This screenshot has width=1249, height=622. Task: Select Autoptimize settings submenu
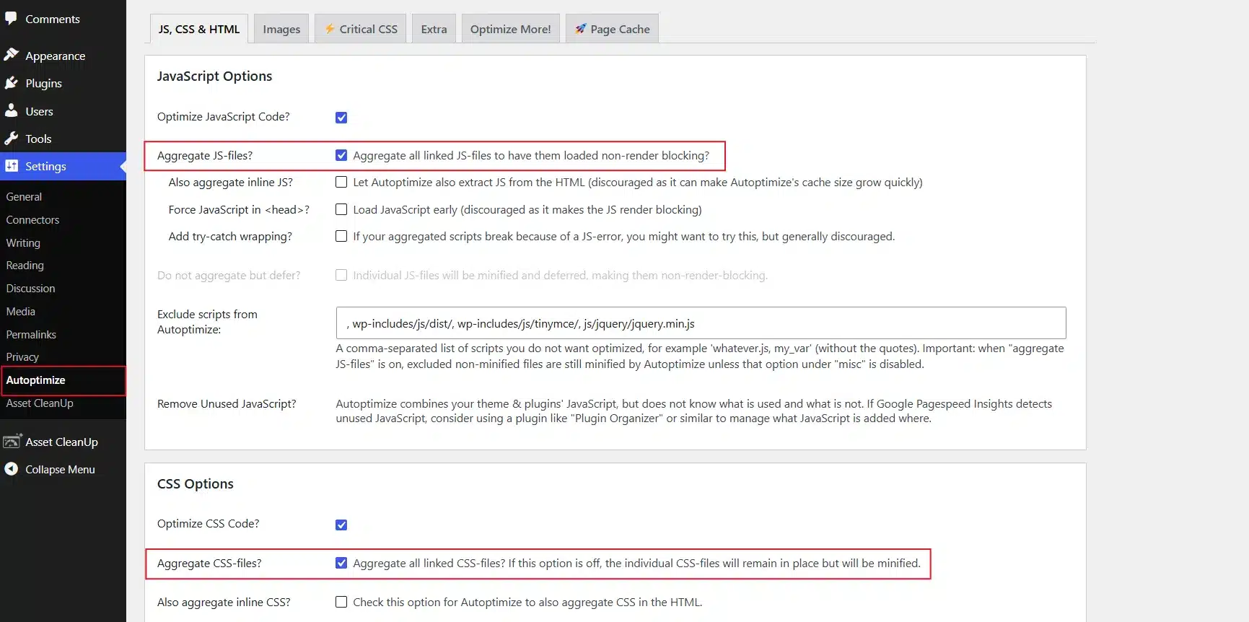tap(35, 380)
